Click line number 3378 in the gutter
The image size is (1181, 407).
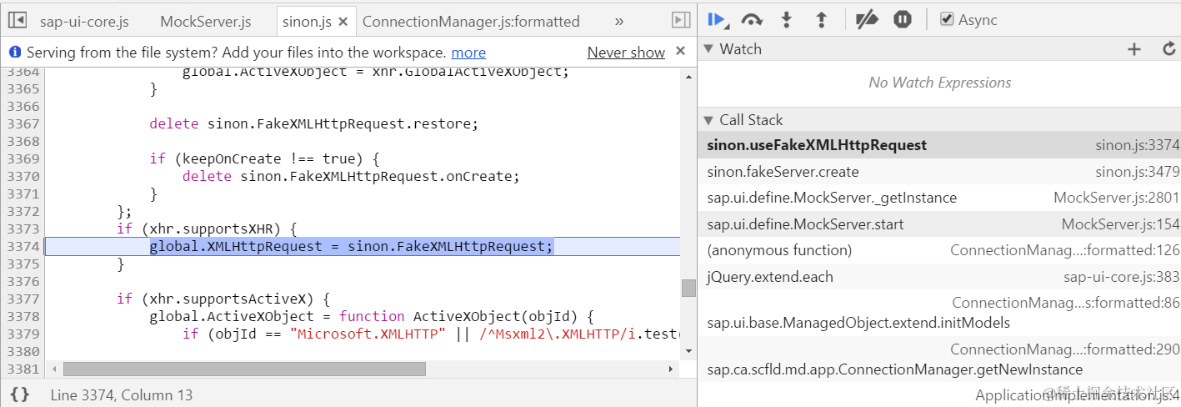click(23, 316)
